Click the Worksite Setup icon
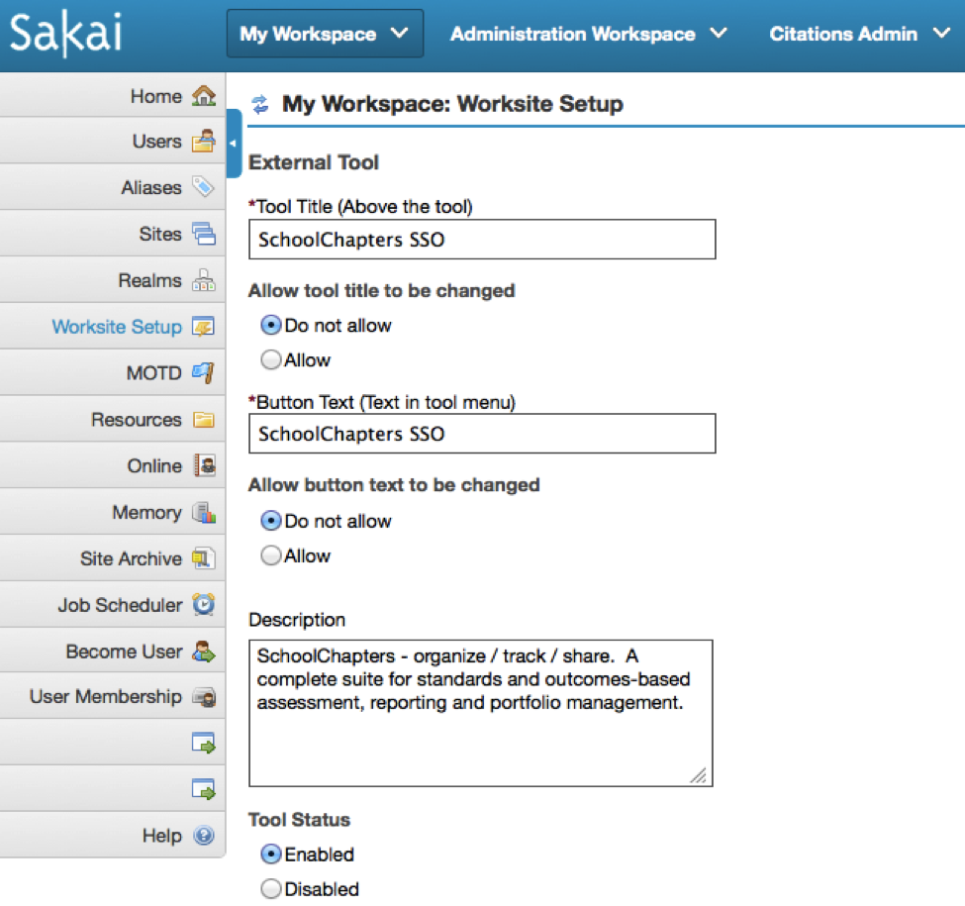The width and height of the screenshot is (965, 906). (204, 326)
